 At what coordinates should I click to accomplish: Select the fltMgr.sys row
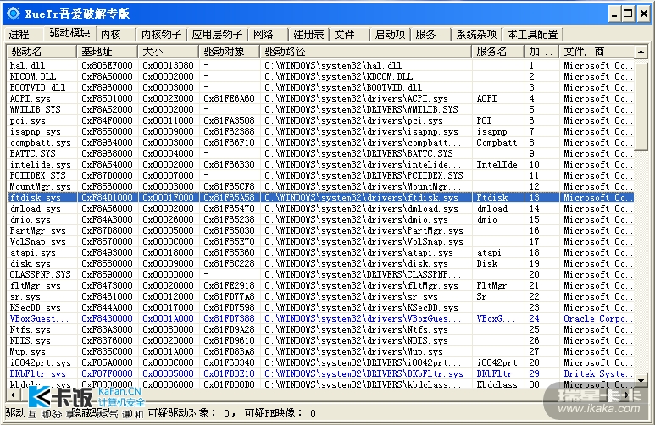(320, 285)
